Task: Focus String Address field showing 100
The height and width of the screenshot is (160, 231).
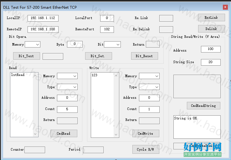Action: 211,49
